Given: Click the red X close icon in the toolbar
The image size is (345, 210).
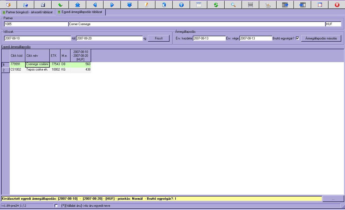Looking at the screenshot, I should (337, 5).
